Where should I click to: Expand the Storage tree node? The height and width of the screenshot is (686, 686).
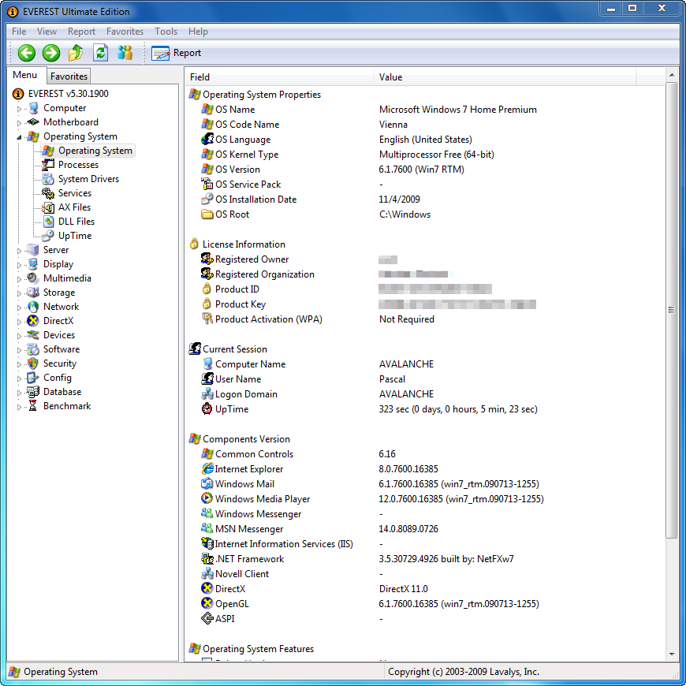click(x=20, y=293)
